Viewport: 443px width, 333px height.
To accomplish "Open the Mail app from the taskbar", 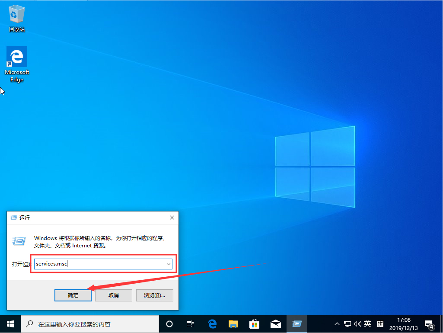I will point(275,323).
